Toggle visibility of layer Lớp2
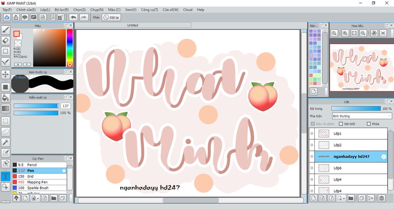The width and height of the screenshot is (394, 209). [312, 145]
